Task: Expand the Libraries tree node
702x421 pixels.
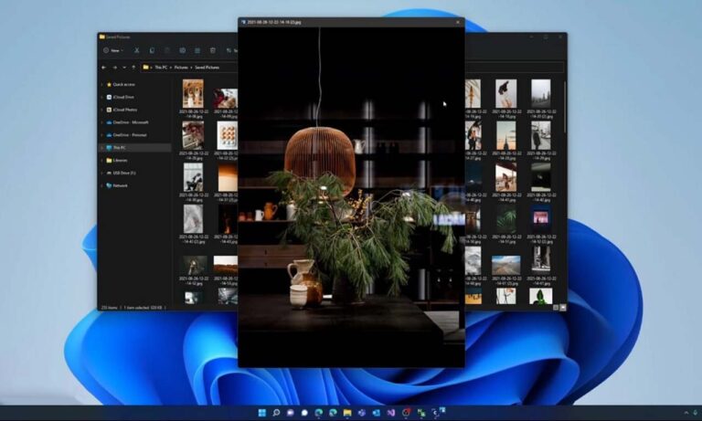Action: click(x=102, y=160)
